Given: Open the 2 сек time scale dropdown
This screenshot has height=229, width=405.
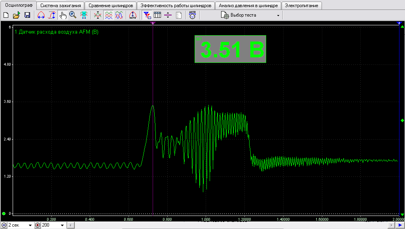Looking at the screenshot, I should coord(30,225).
